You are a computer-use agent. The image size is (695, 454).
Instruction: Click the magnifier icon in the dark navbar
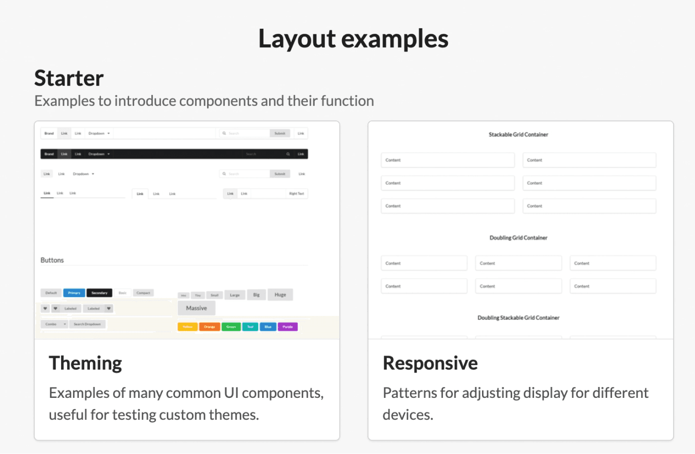click(288, 154)
